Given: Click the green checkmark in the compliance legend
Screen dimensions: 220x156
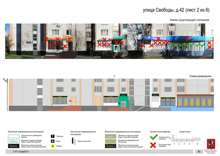Looking at the screenshot, I should pos(154,137).
